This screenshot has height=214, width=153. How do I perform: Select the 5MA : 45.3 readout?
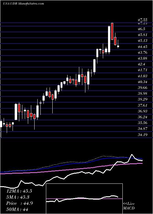point(18,197)
